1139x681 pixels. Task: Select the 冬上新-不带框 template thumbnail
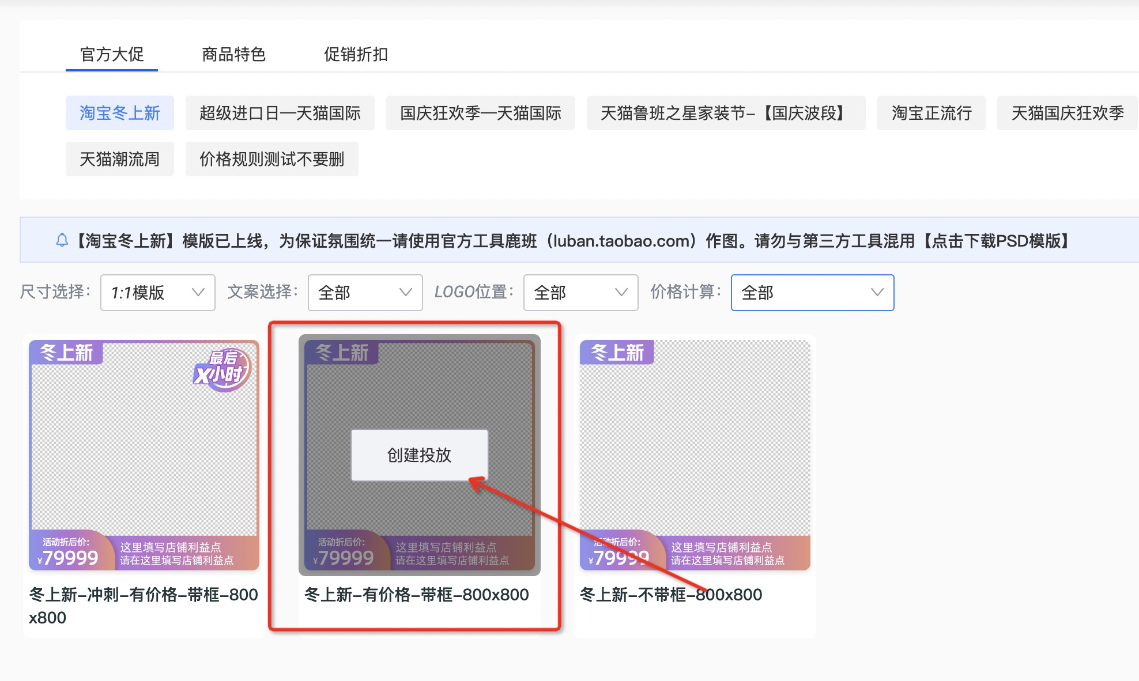(695, 455)
